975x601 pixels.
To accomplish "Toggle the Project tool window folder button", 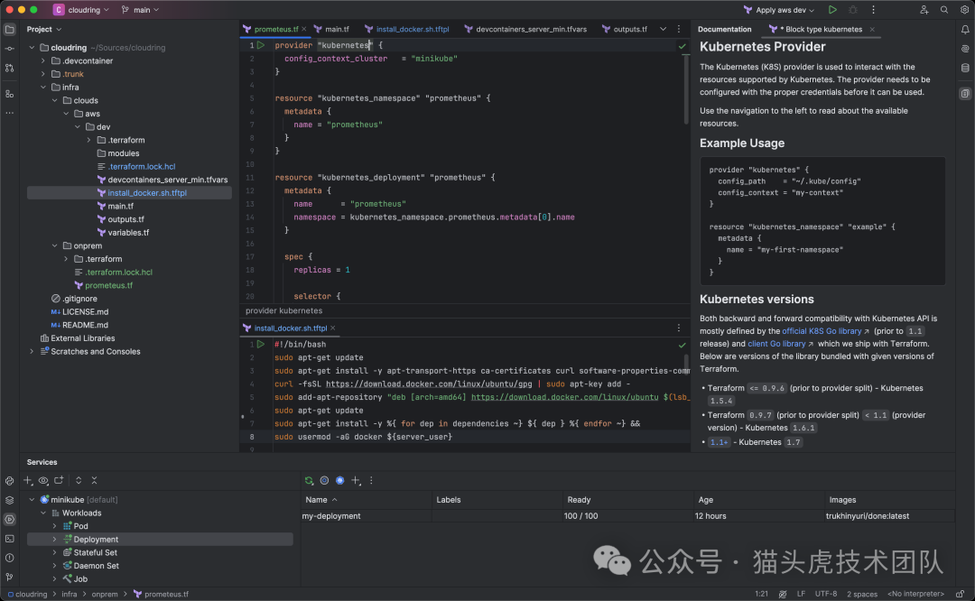I will [9, 29].
